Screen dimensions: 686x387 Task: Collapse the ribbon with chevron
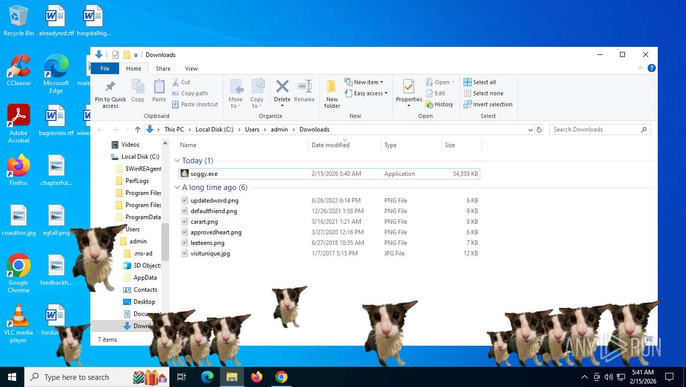click(x=642, y=68)
